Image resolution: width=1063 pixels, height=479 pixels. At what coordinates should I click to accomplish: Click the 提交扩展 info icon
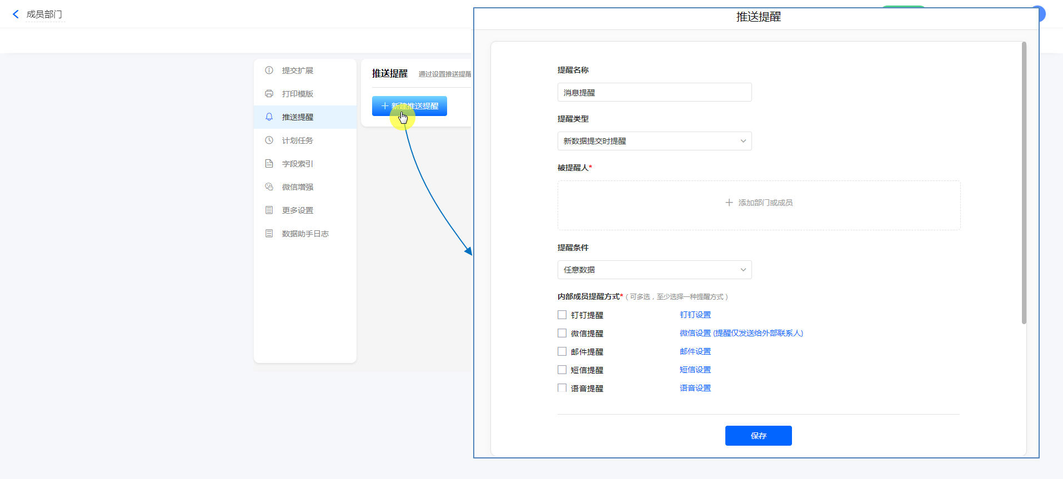tap(269, 70)
